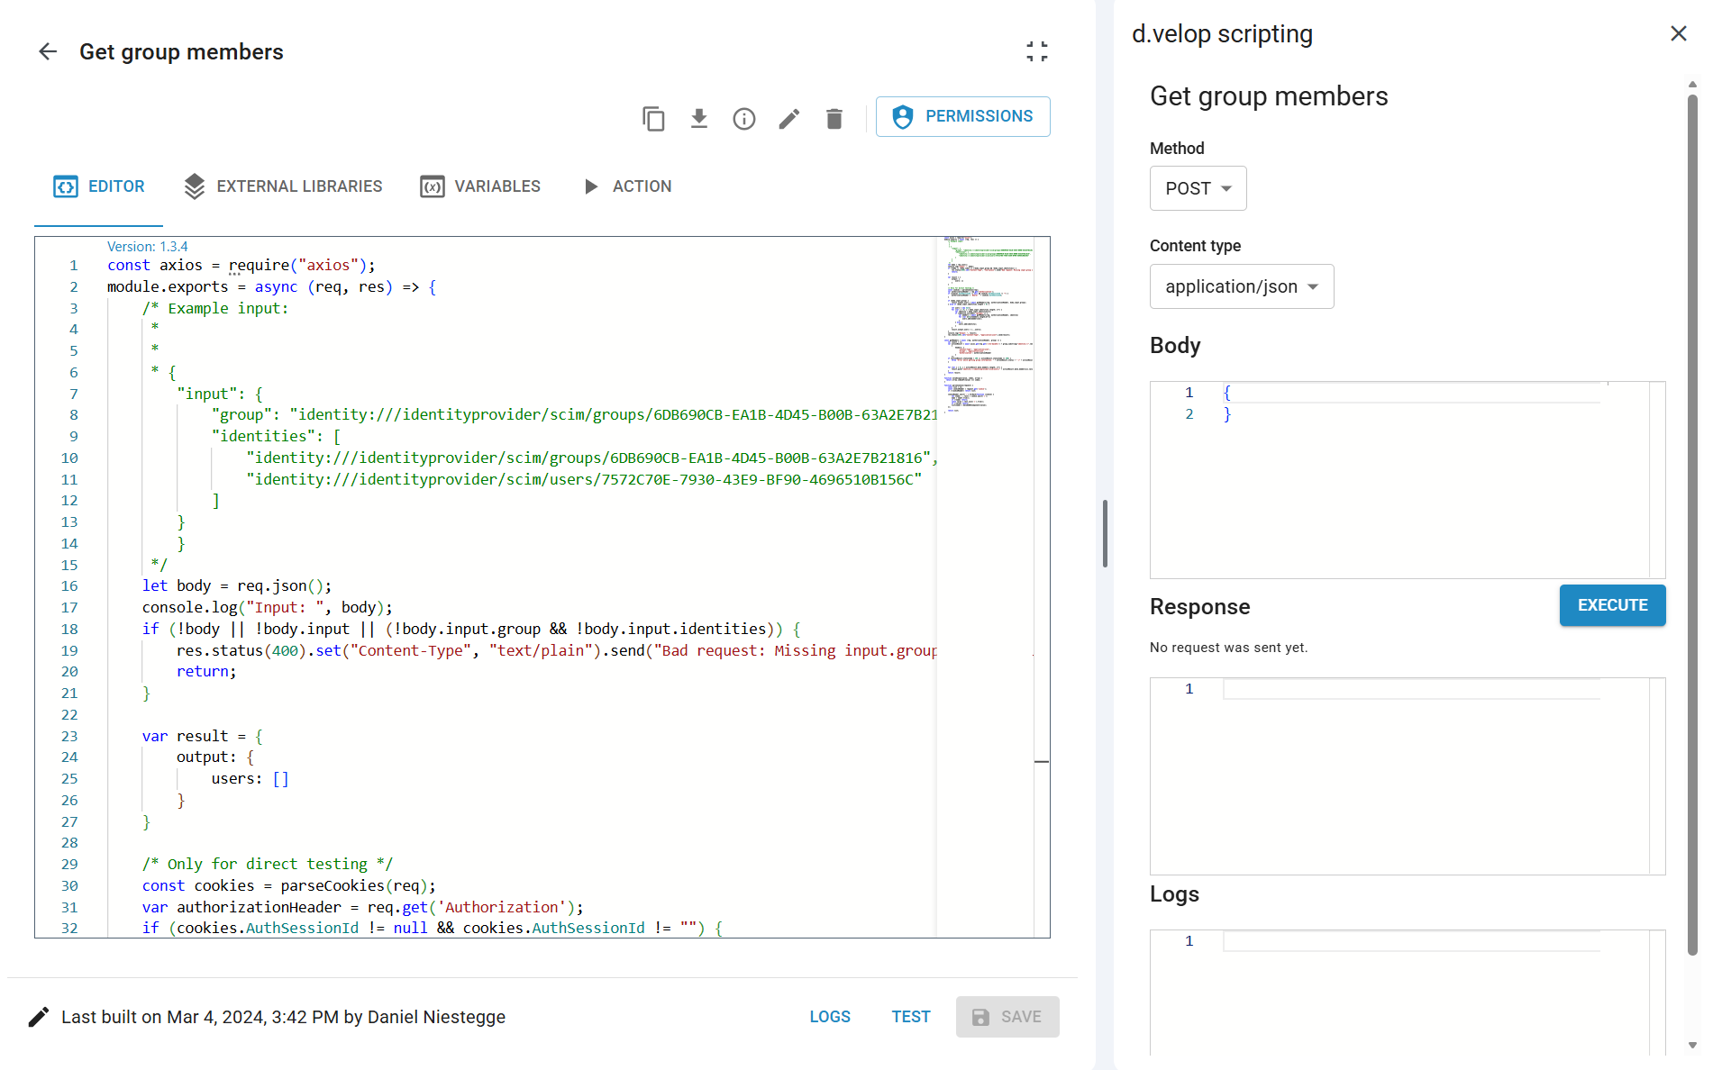The image size is (1713, 1070).
Task: Open script info with the info icon
Action: click(743, 119)
